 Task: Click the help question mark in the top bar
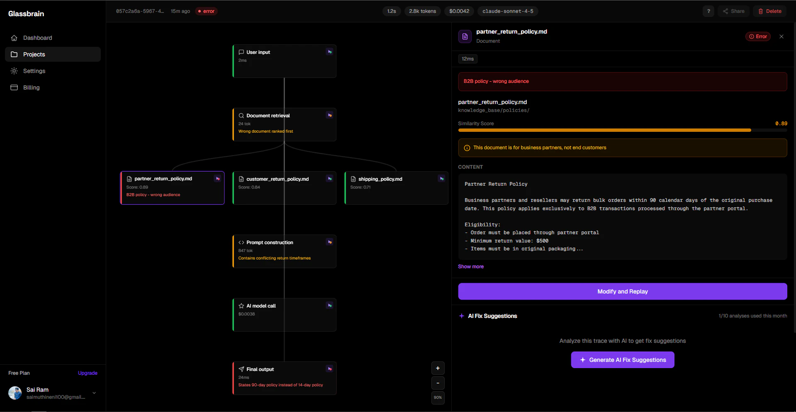click(708, 11)
